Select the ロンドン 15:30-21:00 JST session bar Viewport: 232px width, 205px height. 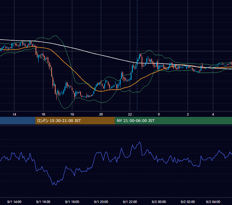[75, 121]
